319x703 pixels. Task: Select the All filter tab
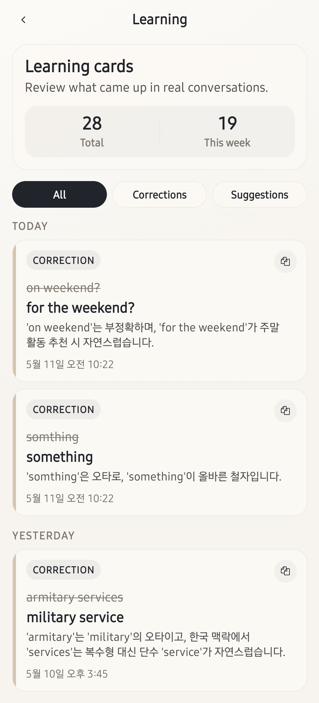click(x=59, y=194)
